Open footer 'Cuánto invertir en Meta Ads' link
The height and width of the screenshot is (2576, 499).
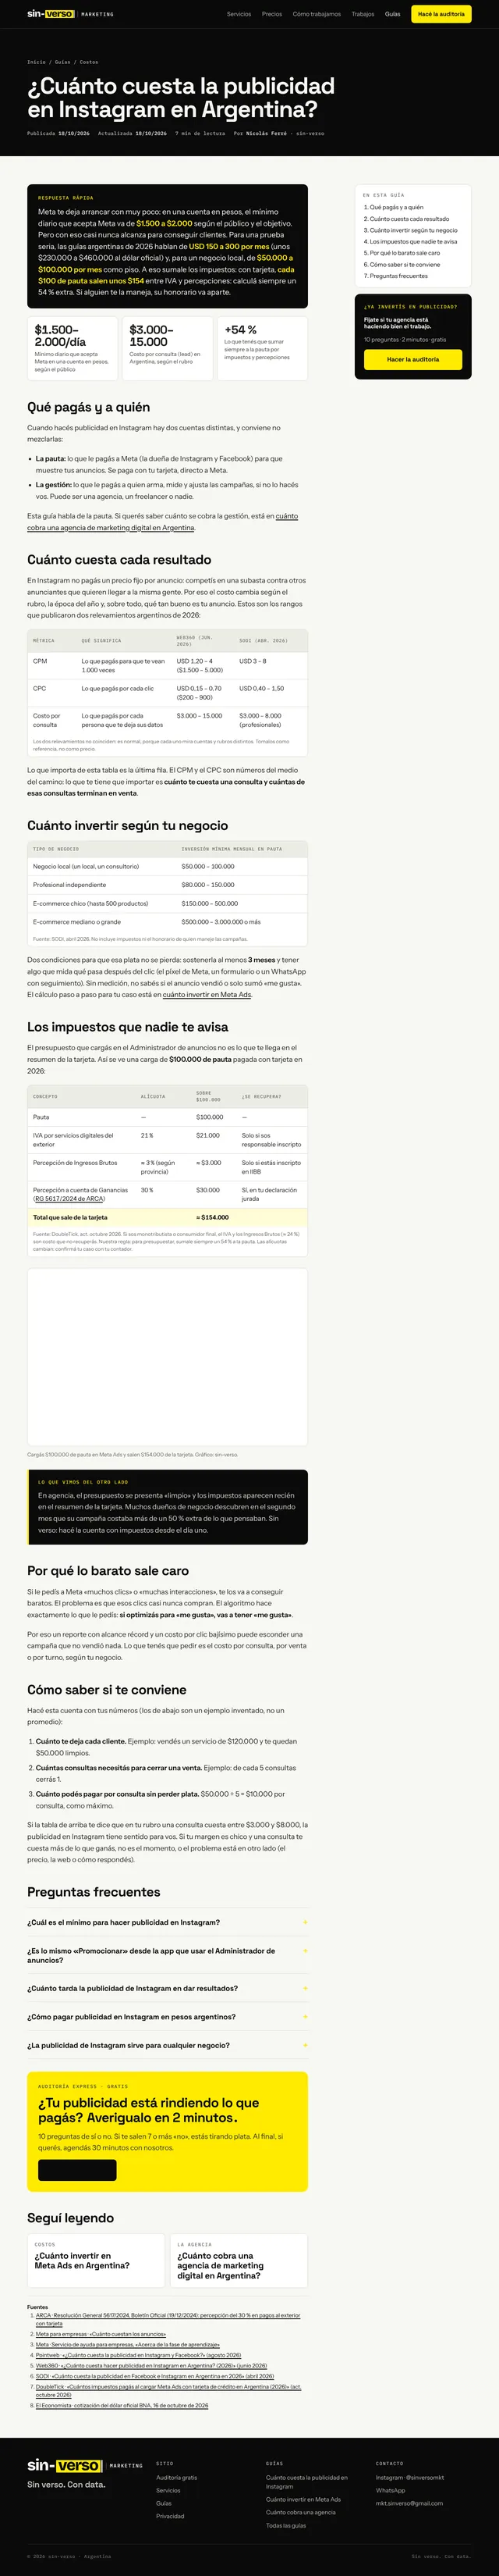pyautogui.click(x=303, y=2499)
